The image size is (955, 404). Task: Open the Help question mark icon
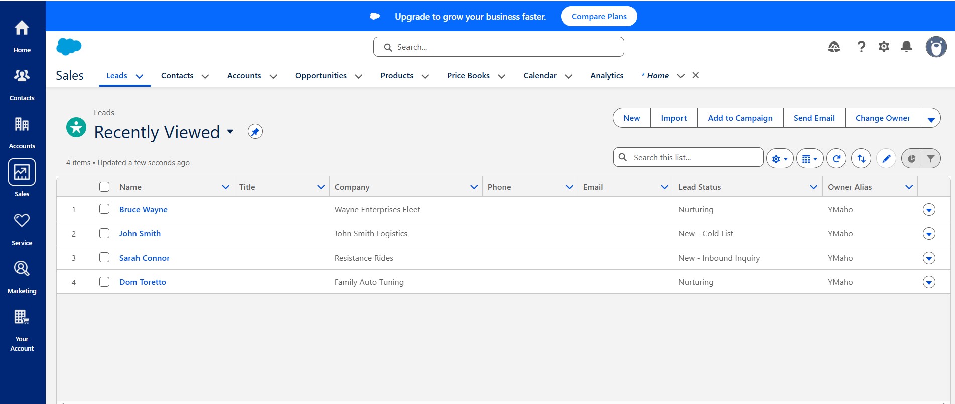(861, 47)
